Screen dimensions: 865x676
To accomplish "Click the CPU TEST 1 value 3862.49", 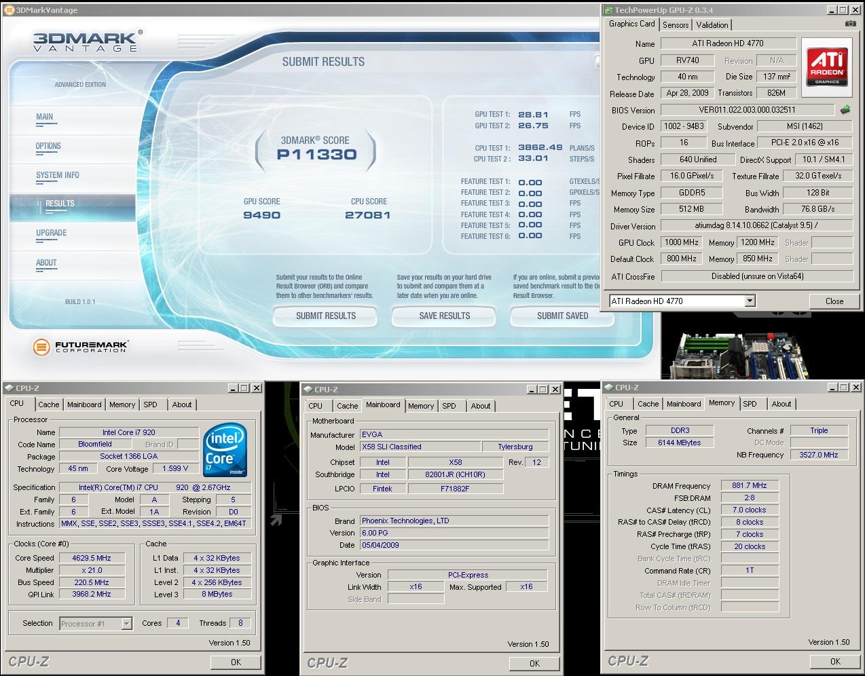I will (540, 147).
